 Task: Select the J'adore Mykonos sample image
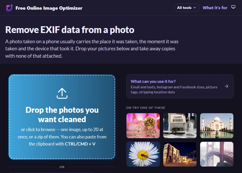[180, 126]
